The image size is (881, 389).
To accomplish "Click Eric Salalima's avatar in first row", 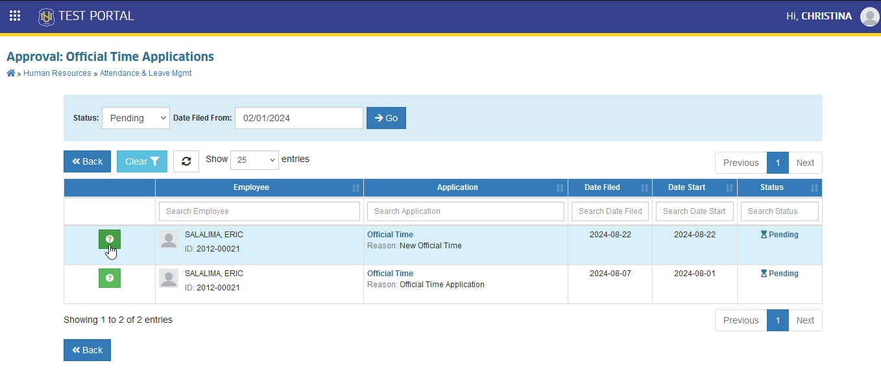I will (169, 240).
